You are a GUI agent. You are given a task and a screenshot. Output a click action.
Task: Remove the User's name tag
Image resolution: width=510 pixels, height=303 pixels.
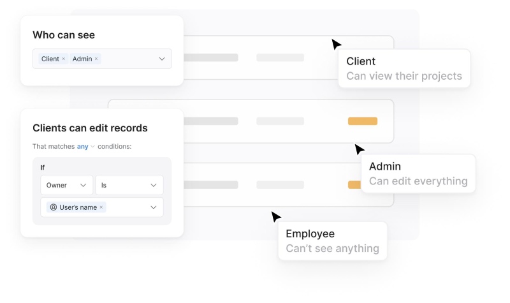click(x=101, y=207)
